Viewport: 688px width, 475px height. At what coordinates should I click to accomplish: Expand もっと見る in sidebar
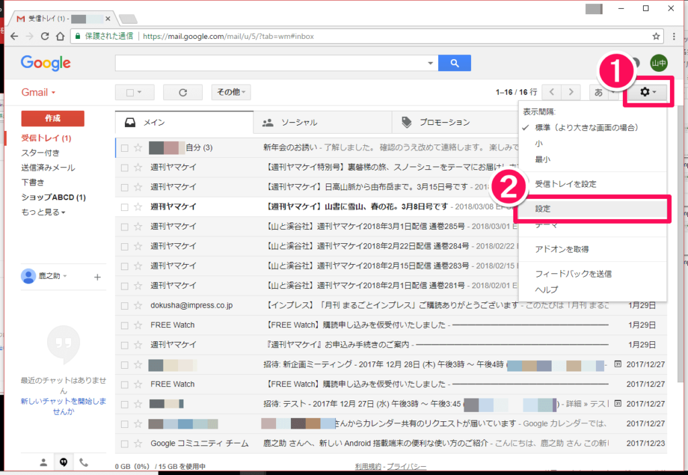pyautogui.click(x=43, y=212)
